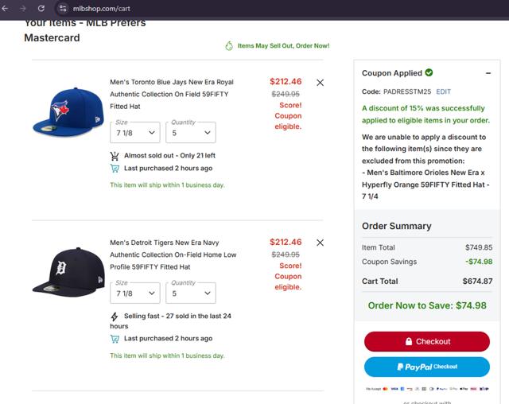Click the Items May Sell Out timer icon
This screenshot has height=404, width=509.
(229, 46)
